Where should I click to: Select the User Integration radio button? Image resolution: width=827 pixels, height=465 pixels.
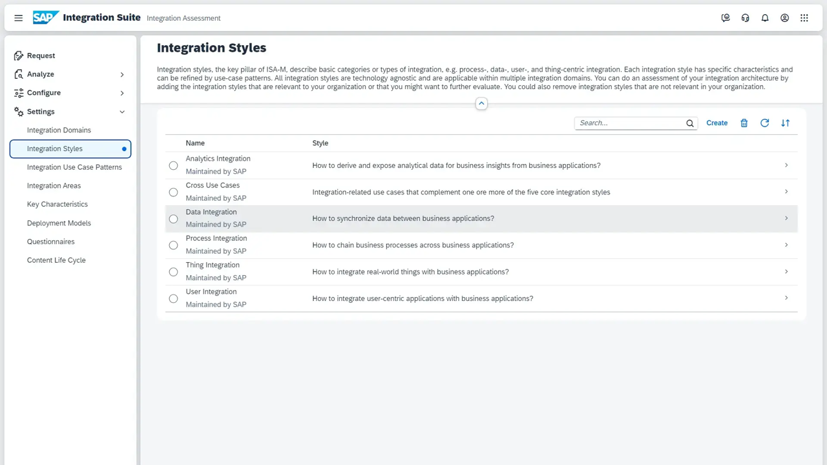pyautogui.click(x=173, y=298)
